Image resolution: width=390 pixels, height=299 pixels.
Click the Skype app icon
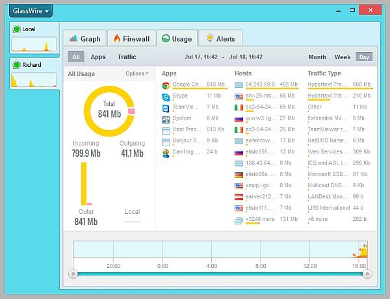click(166, 97)
